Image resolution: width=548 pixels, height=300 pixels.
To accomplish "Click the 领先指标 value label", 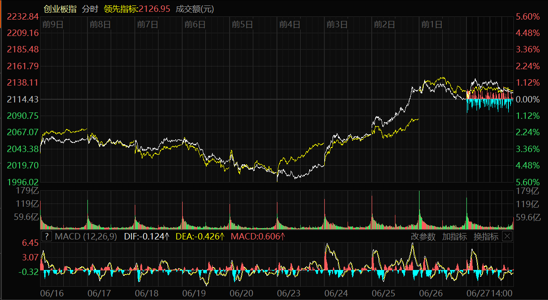I will 137,9.
